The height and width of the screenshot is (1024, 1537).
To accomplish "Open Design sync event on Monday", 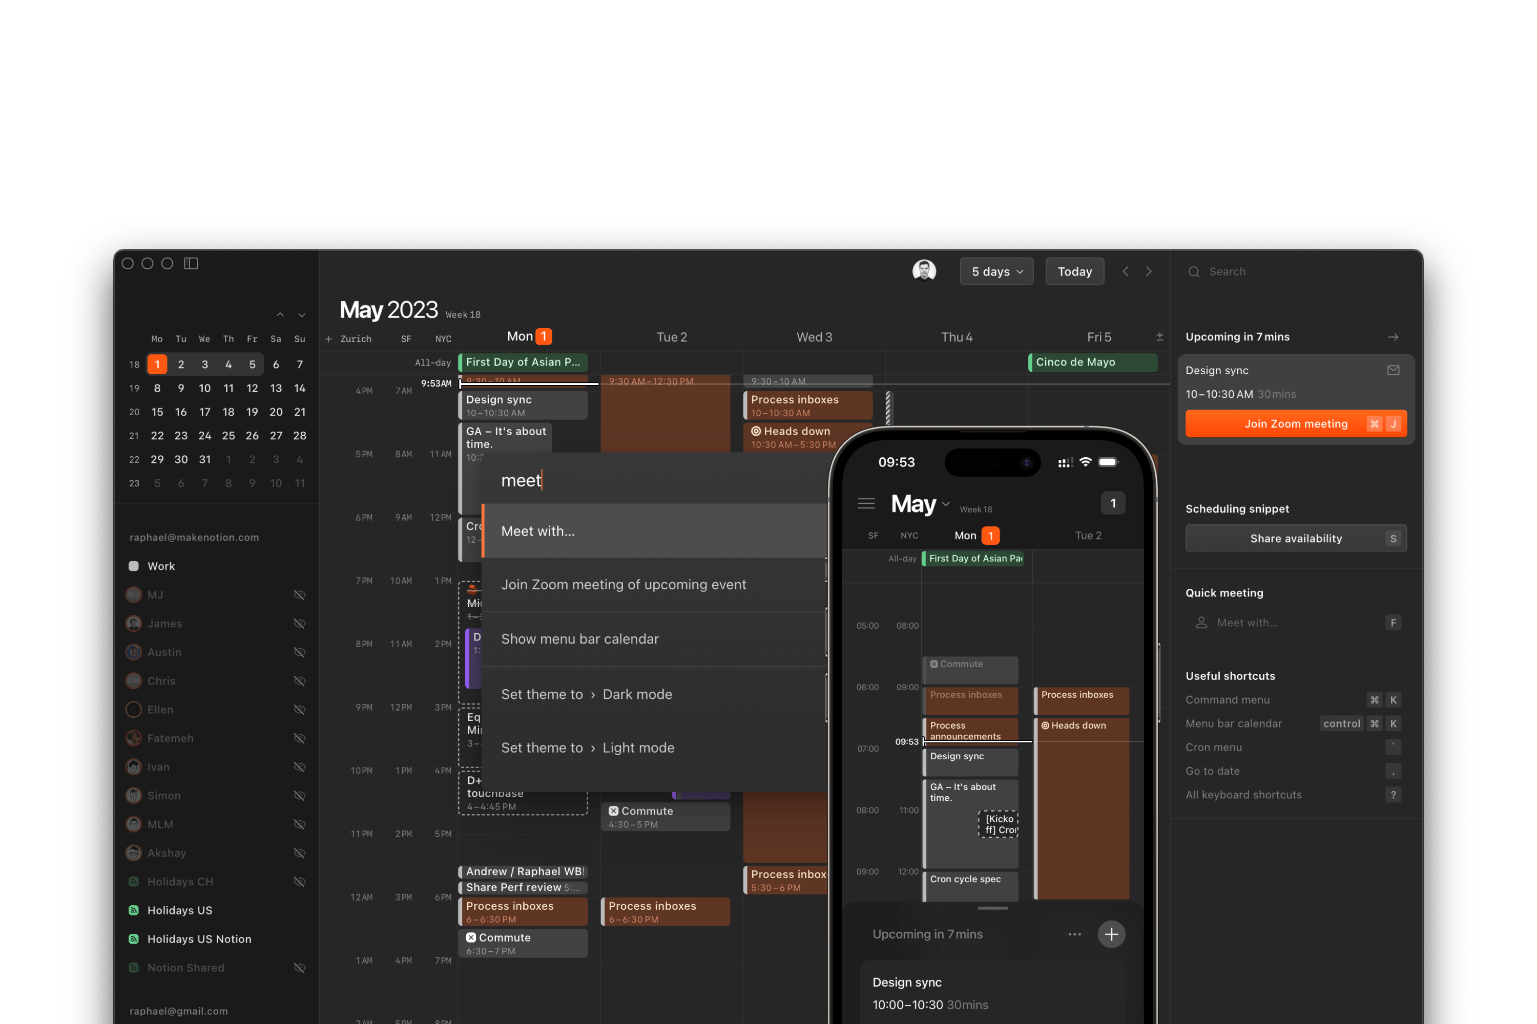I will [523, 405].
